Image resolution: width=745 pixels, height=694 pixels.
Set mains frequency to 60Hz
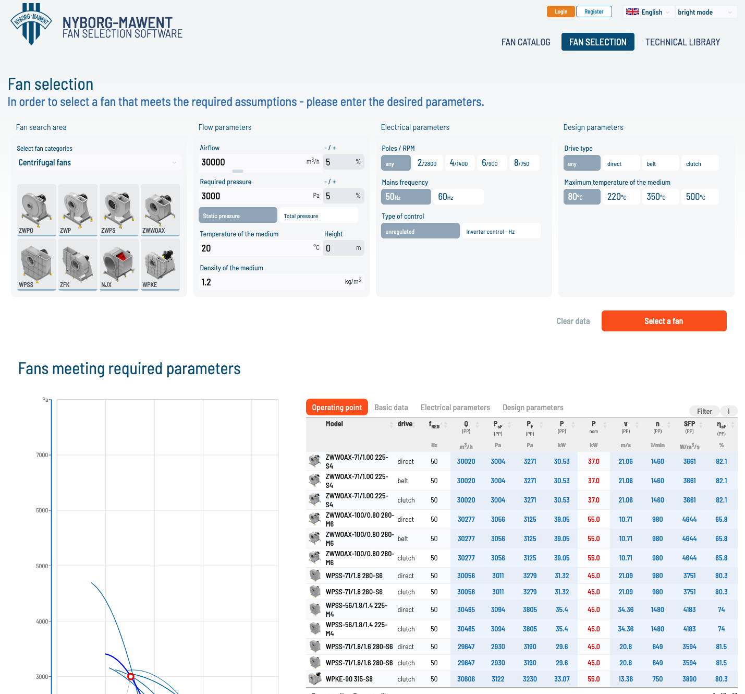pos(458,197)
